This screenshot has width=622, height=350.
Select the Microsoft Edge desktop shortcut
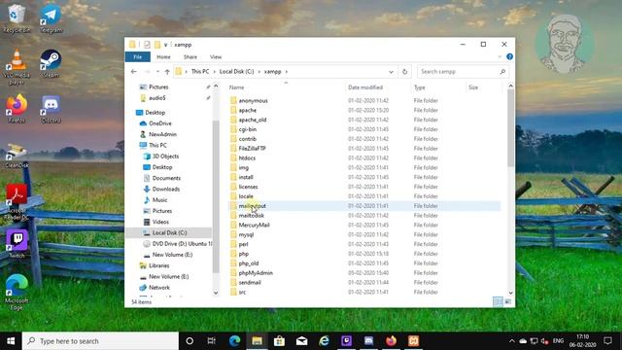(x=17, y=292)
